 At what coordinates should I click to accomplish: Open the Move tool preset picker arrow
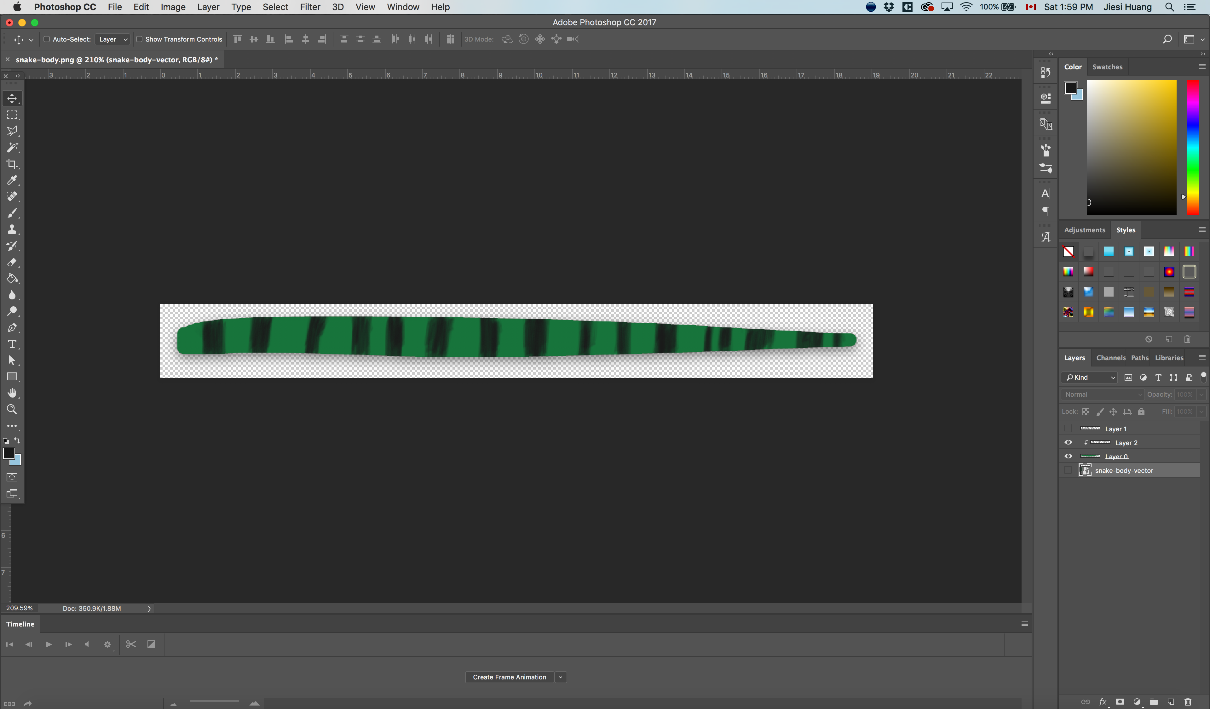(x=31, y=40)
